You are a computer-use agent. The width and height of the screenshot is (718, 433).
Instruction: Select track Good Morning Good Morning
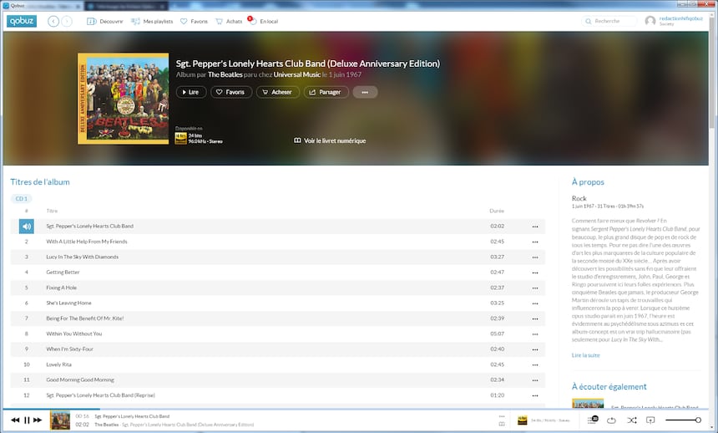[277, 380]
